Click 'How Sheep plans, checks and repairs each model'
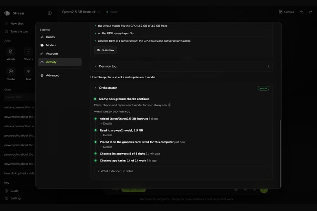This screenshot has width=317, height=211. point(123,77)
